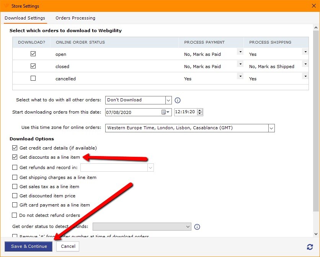
Task: Open Process Shipping dropdown for cancelled orders
Action: click(305, 76)
